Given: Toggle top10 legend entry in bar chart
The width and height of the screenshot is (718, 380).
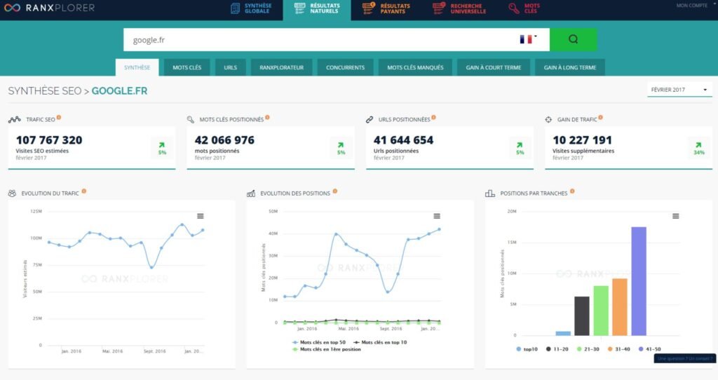Looking at the screenshot, I should pos(527,349).
